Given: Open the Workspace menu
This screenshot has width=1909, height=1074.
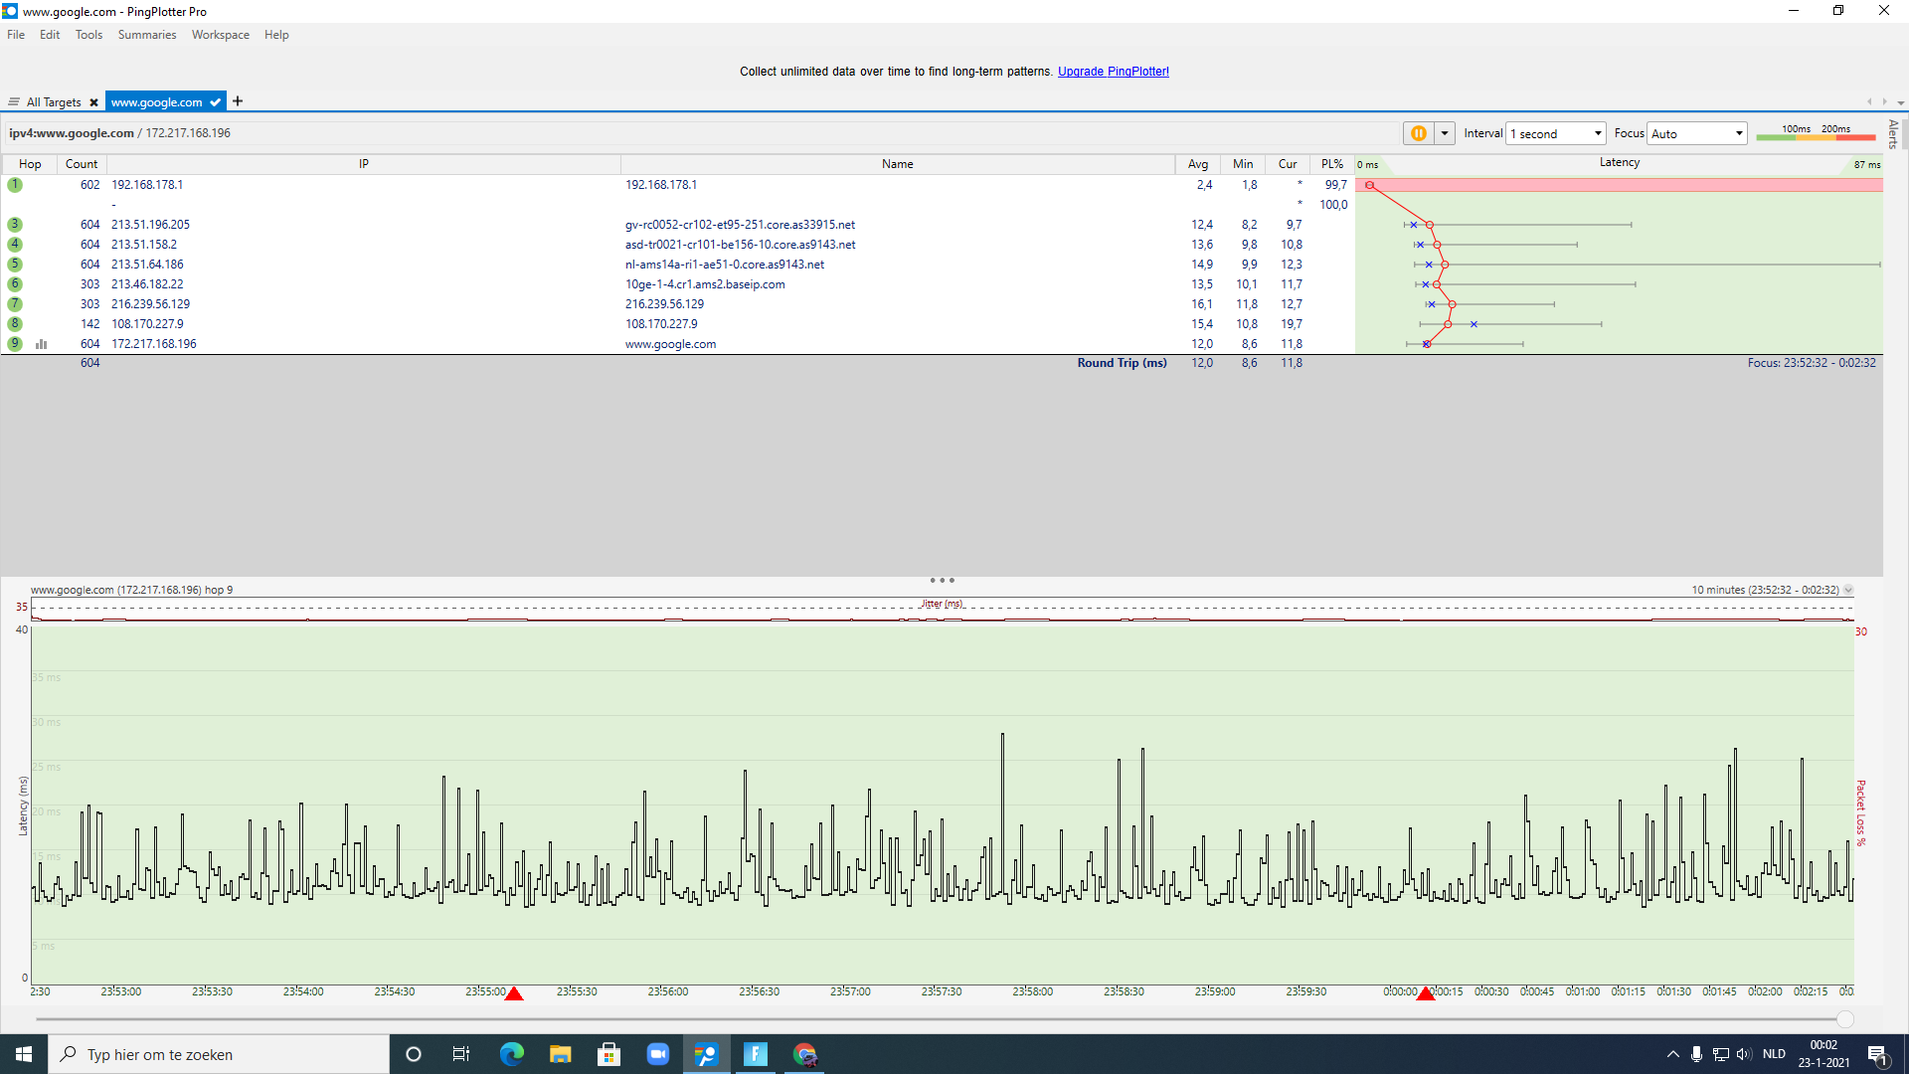Looking at the screenshot, I should pyautogui.click(x=220, y=35).
